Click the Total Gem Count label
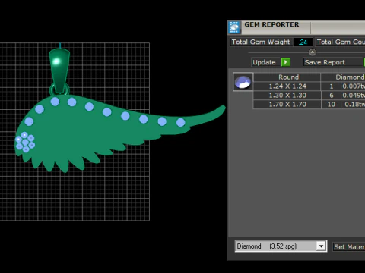The height and width of the screenshot is (273, 365). pos(341,42)
